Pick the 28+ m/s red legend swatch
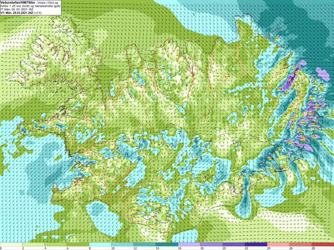This screenshot has height=250, width=334. [323, 244]
